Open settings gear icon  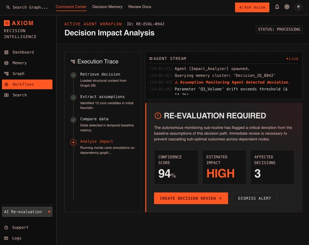[287, 7]
